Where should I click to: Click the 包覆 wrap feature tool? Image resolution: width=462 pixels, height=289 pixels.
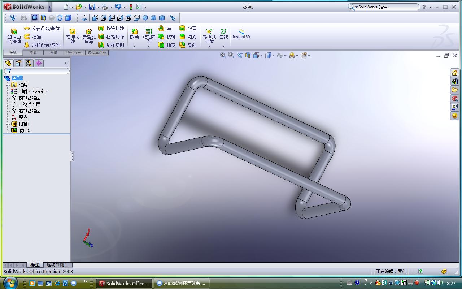188,28
